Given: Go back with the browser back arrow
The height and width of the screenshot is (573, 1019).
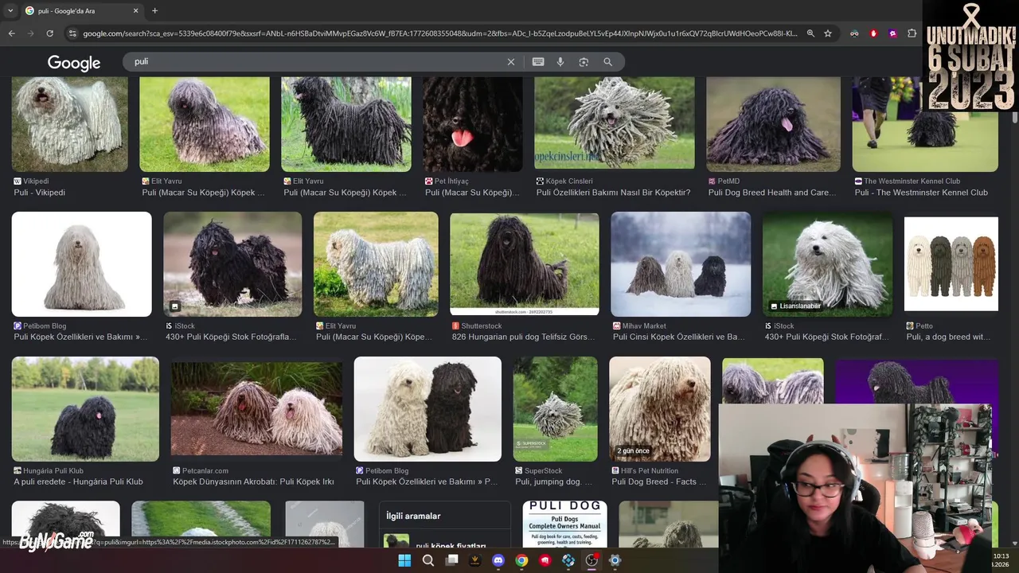Looking at the screenshot, I should tap(11, 33).
